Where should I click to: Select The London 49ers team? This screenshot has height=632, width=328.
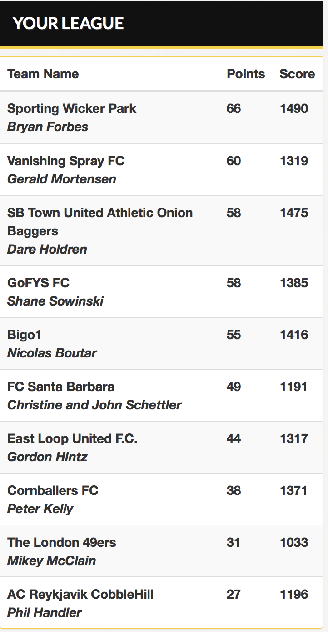coord(62,542)
